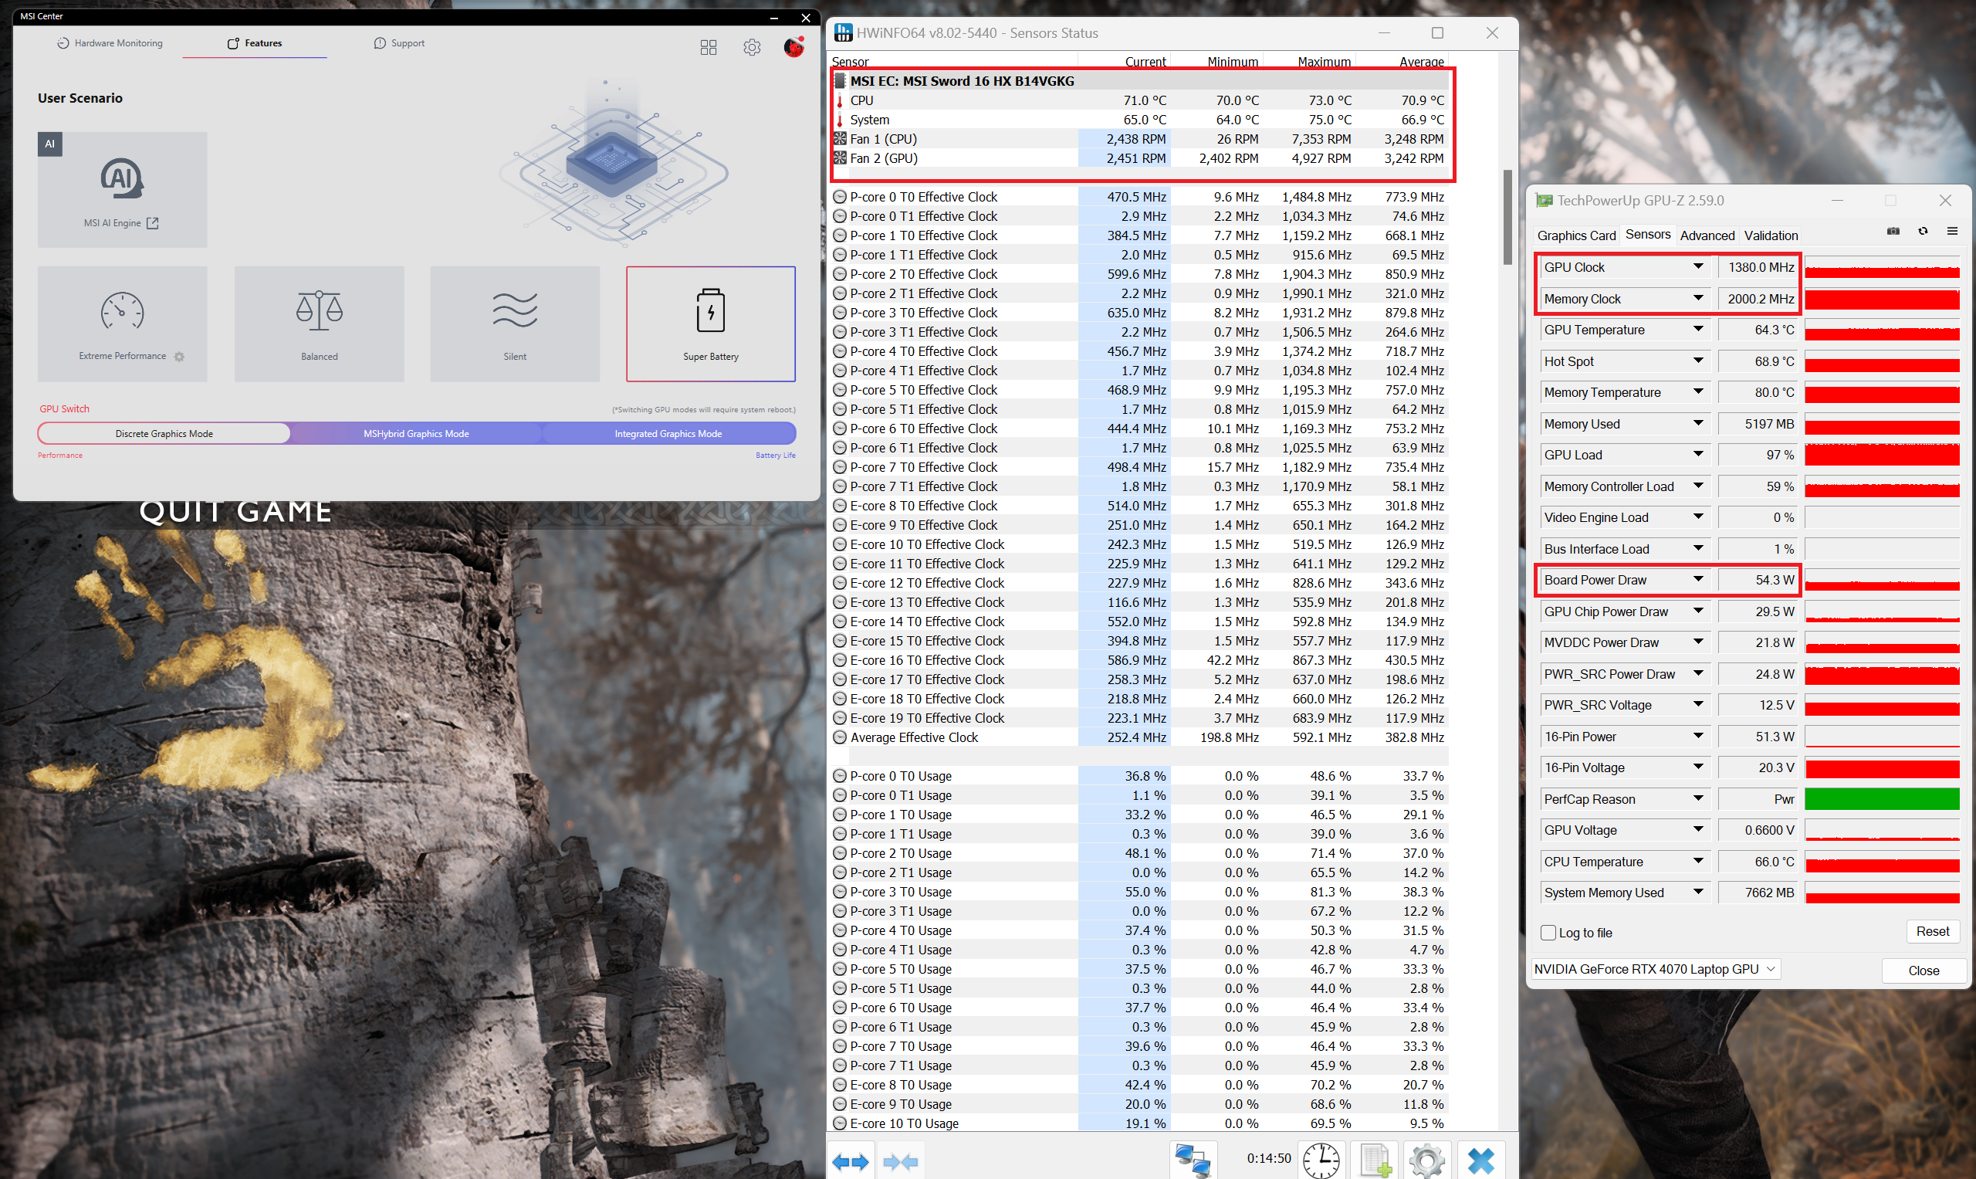Open Memory Clock sensor dropdown

coord(1698,299)
